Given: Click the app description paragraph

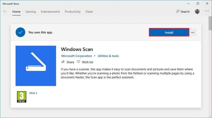Looking at the screenshot, I should pos(127,73).
